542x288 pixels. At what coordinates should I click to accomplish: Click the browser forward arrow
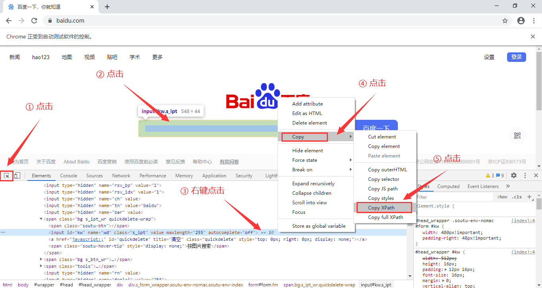click(21, 21)
